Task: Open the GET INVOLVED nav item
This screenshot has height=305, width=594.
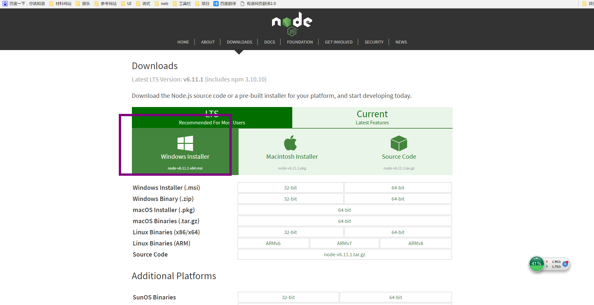Action: [x=339, y=42]
